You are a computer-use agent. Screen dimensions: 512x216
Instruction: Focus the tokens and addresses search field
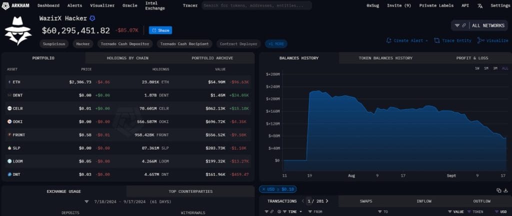click(x=256, y=5)
